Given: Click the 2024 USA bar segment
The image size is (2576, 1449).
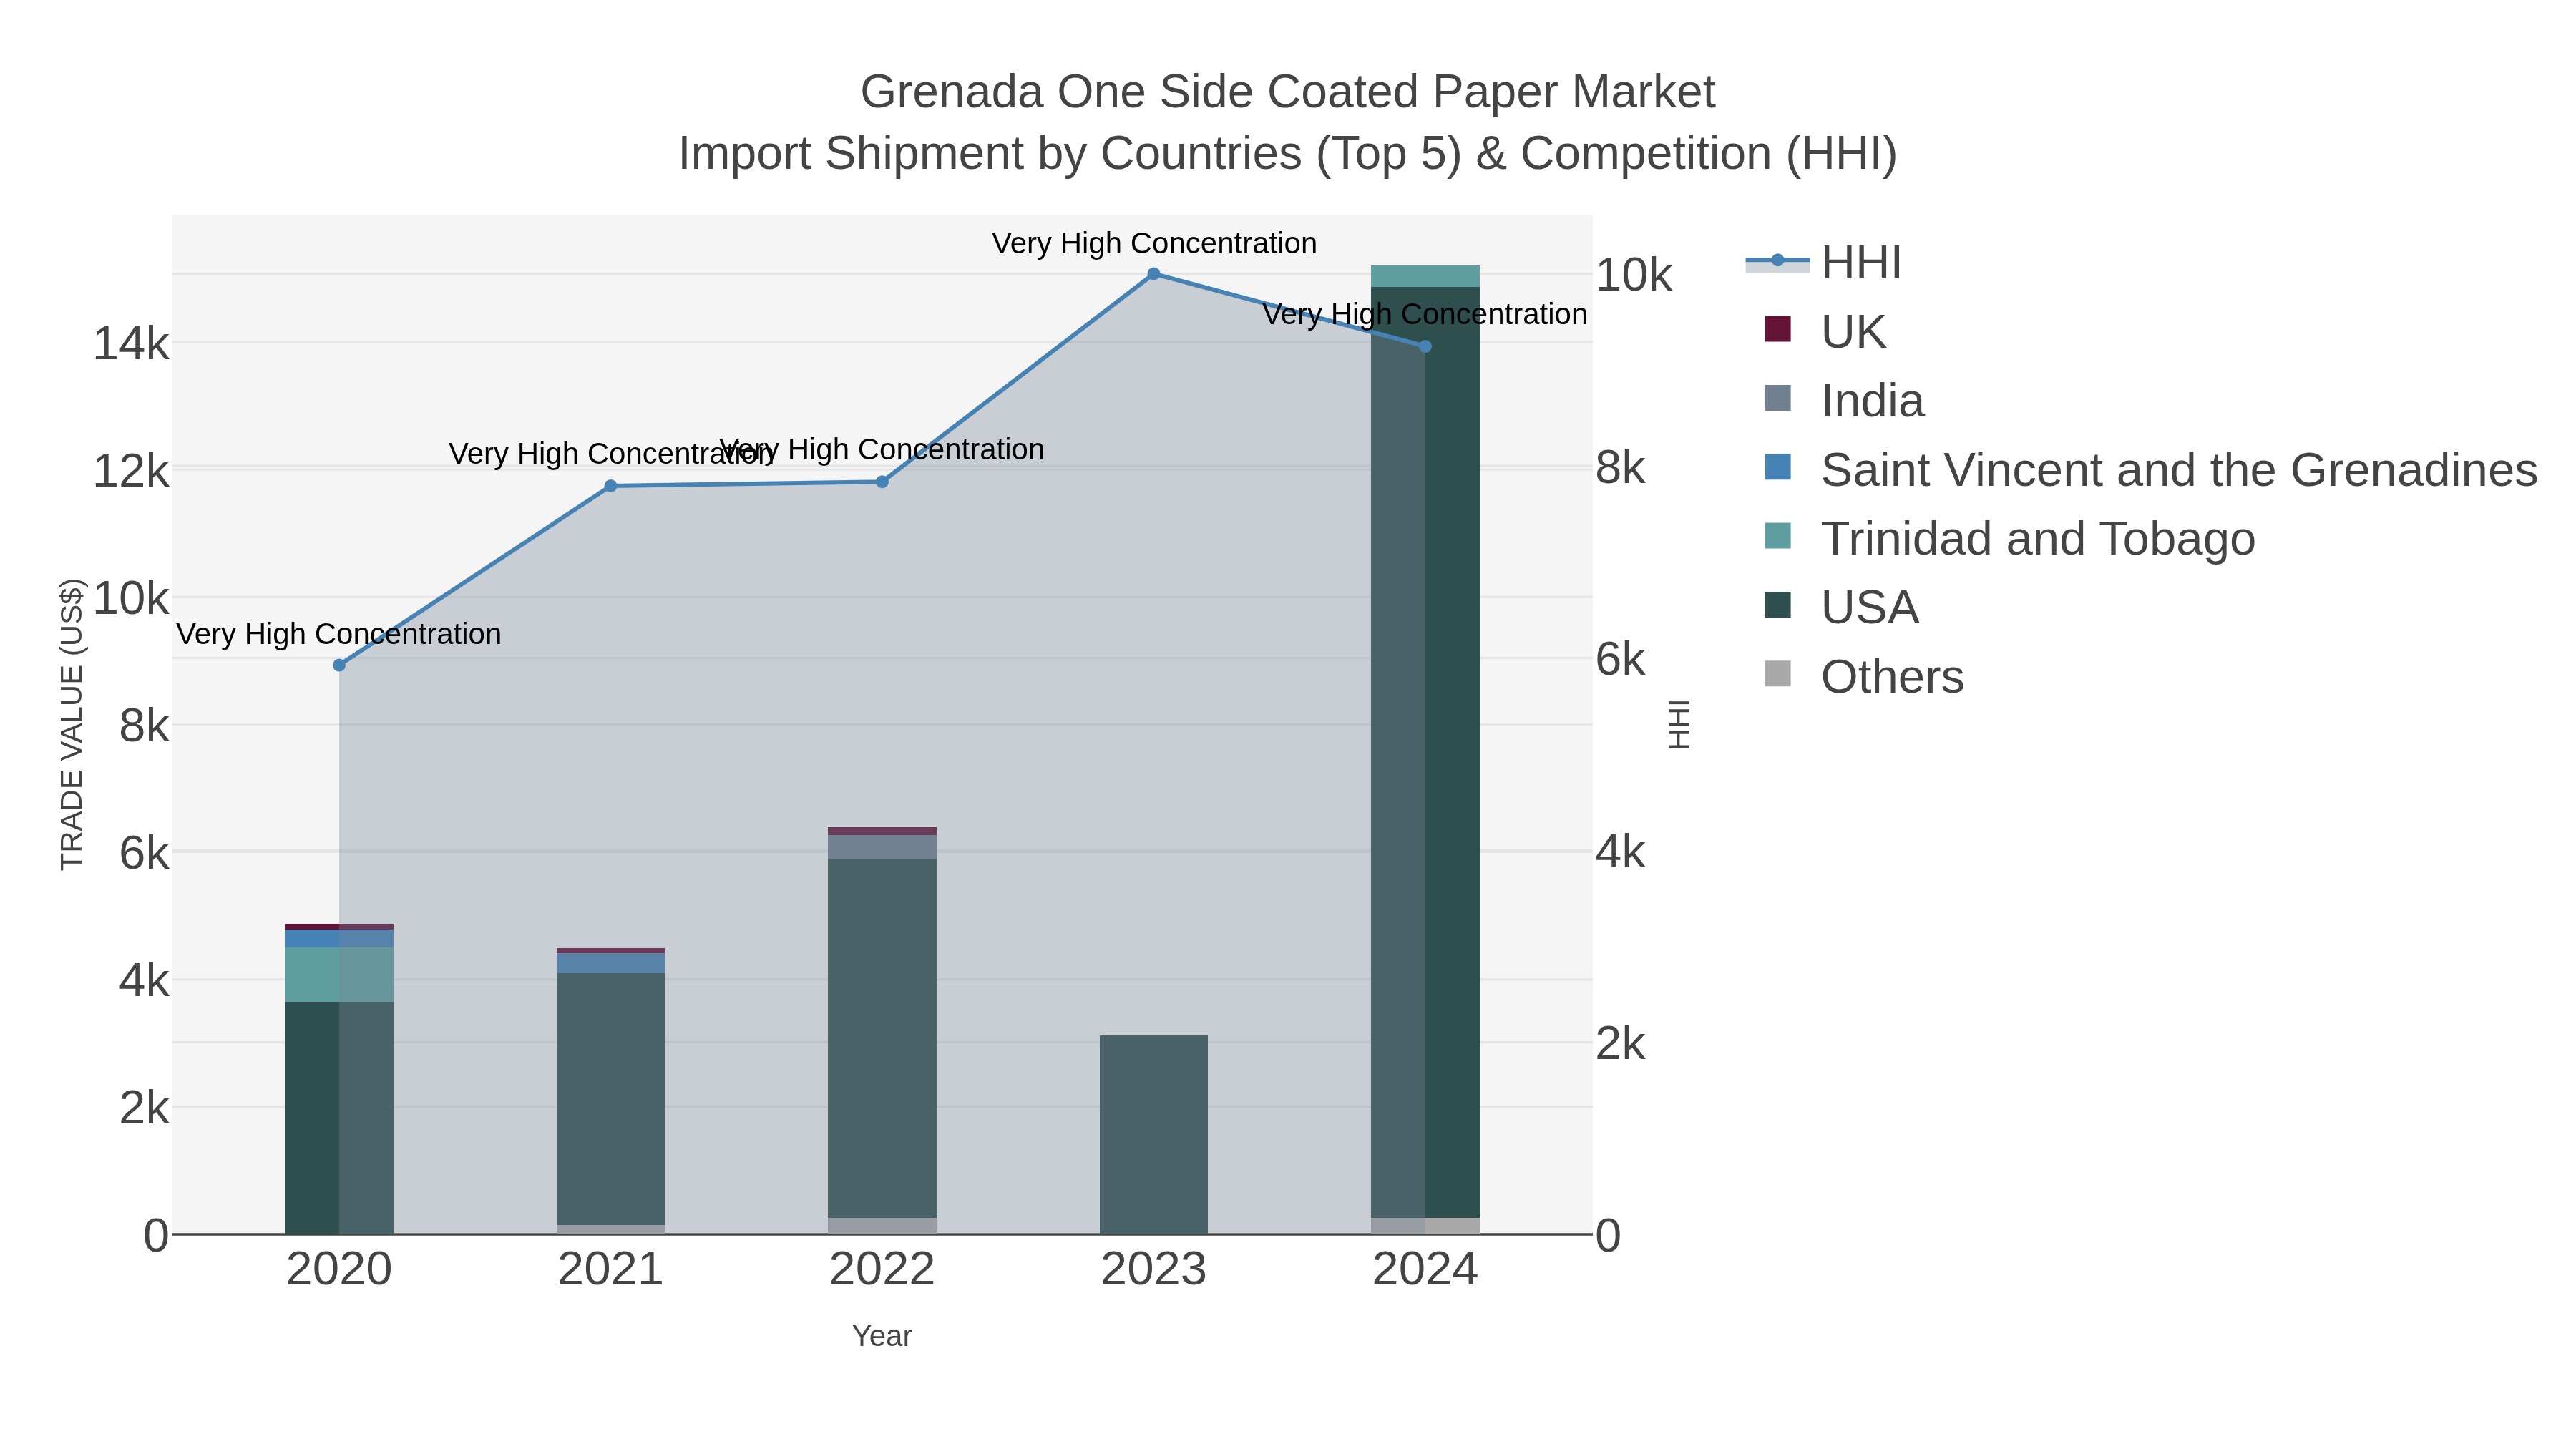Looking at the screenshot, I should pyautogui.click(x=1425, y=752).
